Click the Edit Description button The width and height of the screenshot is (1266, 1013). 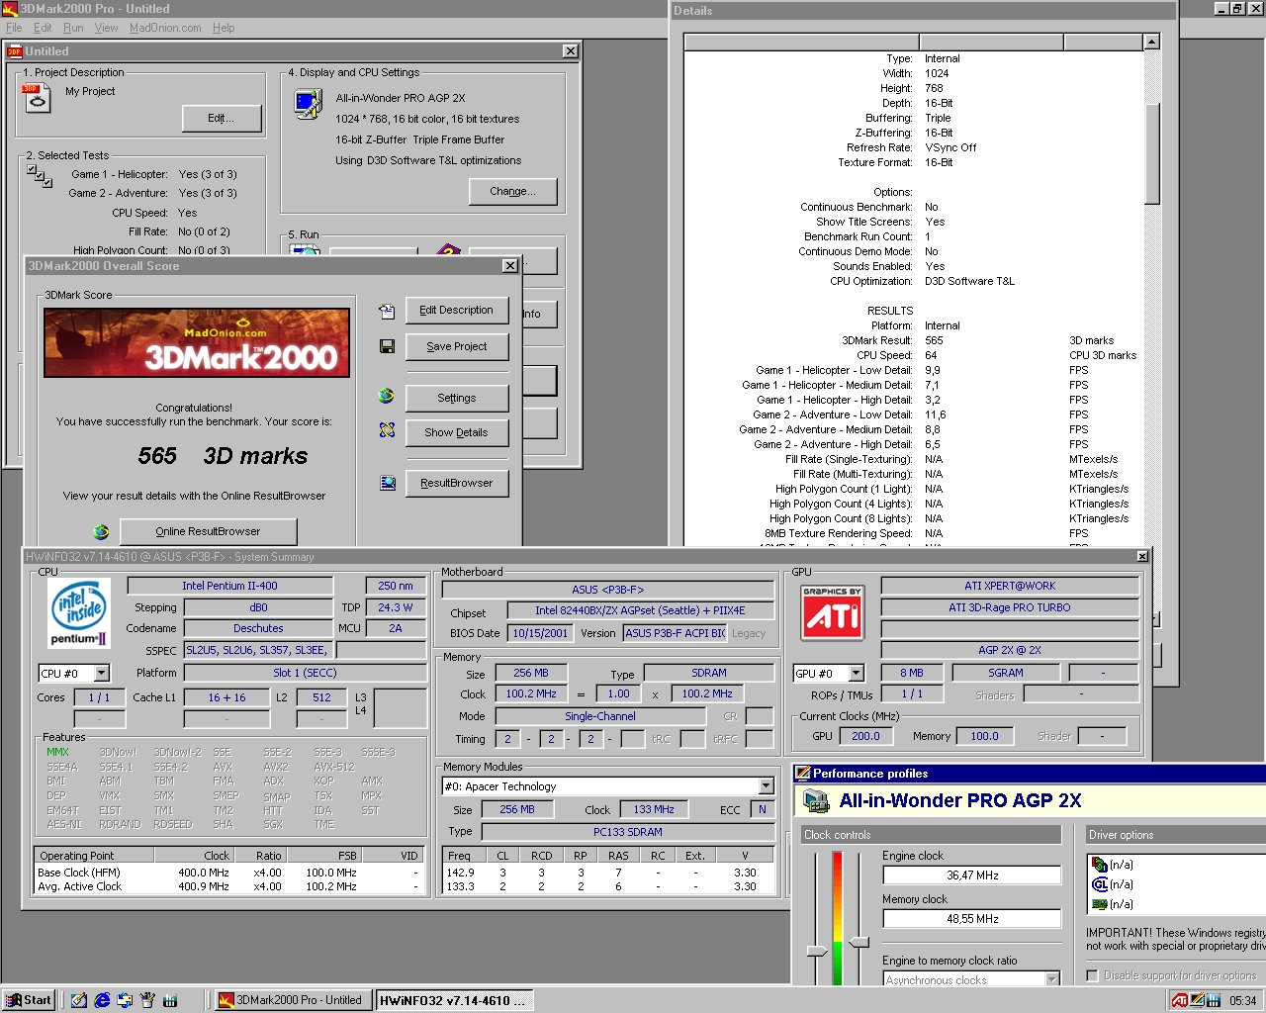(x=456, y=311)
